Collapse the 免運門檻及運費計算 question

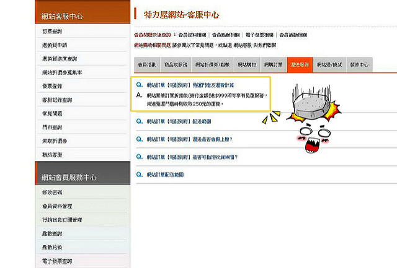click(190, 85)
